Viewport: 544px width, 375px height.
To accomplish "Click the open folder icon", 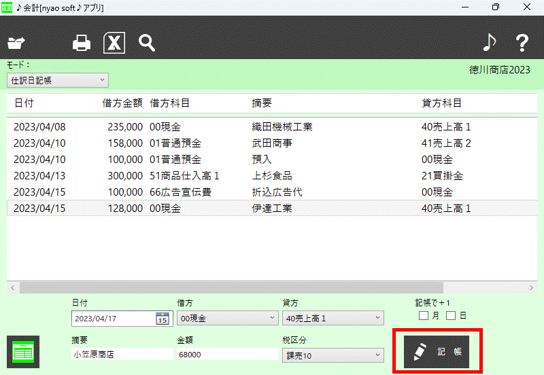I will [16, 43].
